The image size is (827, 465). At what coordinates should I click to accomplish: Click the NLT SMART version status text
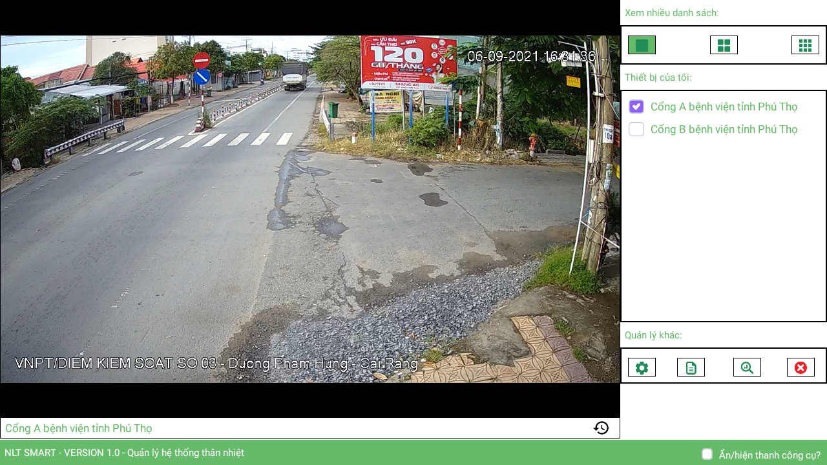coord(124,453)
